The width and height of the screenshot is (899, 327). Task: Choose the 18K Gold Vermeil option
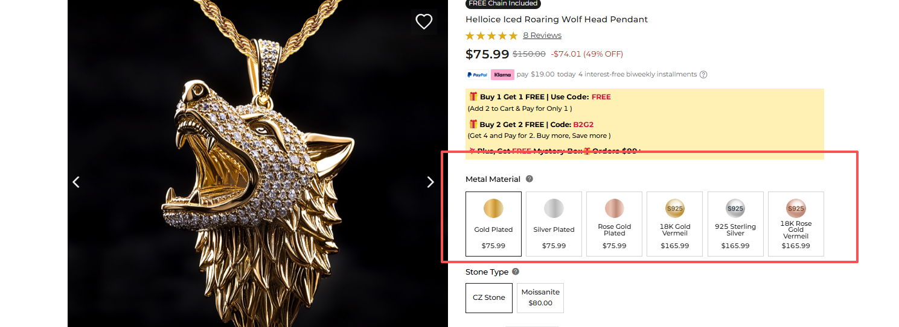coord(674,224)
